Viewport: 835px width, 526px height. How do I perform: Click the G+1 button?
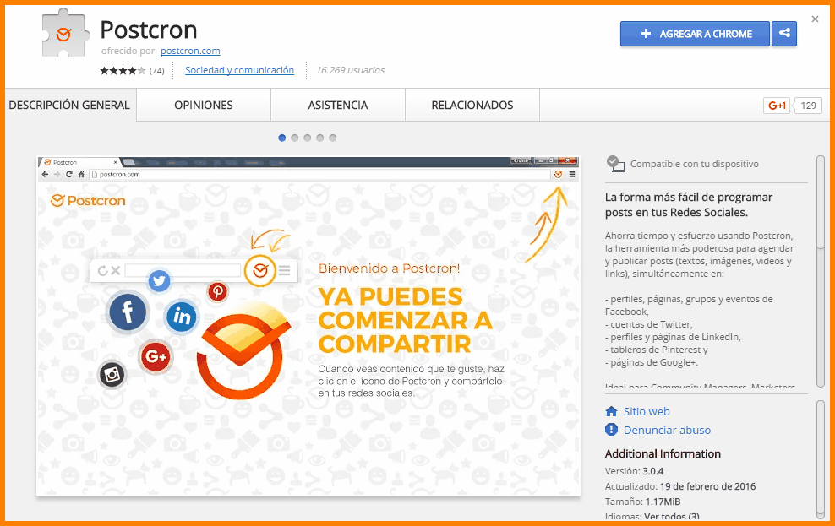[x=777, y=106]
